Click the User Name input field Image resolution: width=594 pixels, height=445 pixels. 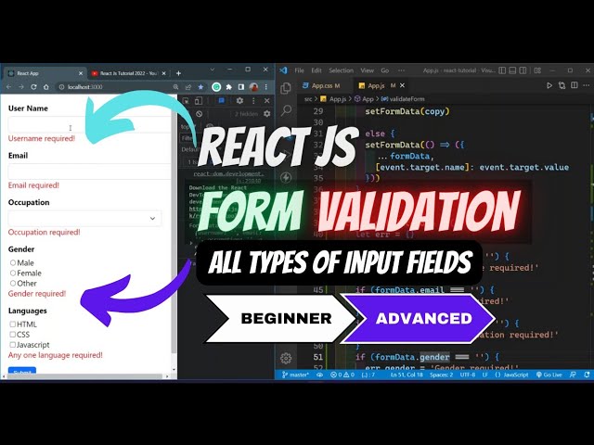pos(89,124)
